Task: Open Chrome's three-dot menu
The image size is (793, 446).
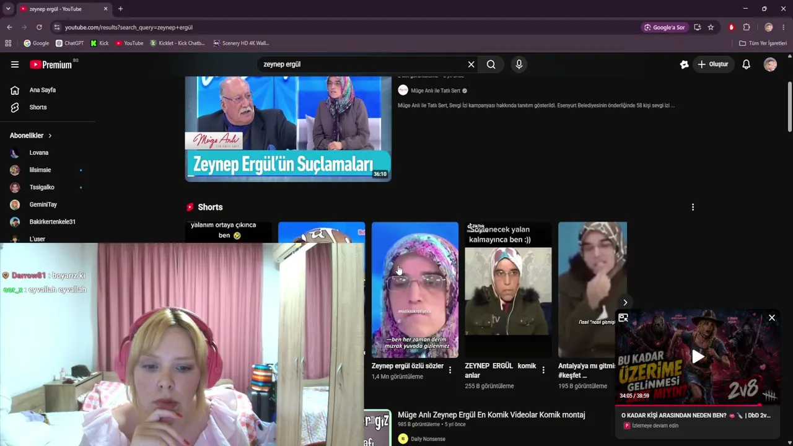Action: (x=784, y=27)
